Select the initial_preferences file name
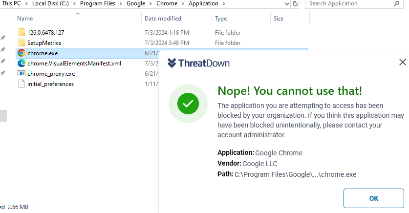 coord(50,84)
